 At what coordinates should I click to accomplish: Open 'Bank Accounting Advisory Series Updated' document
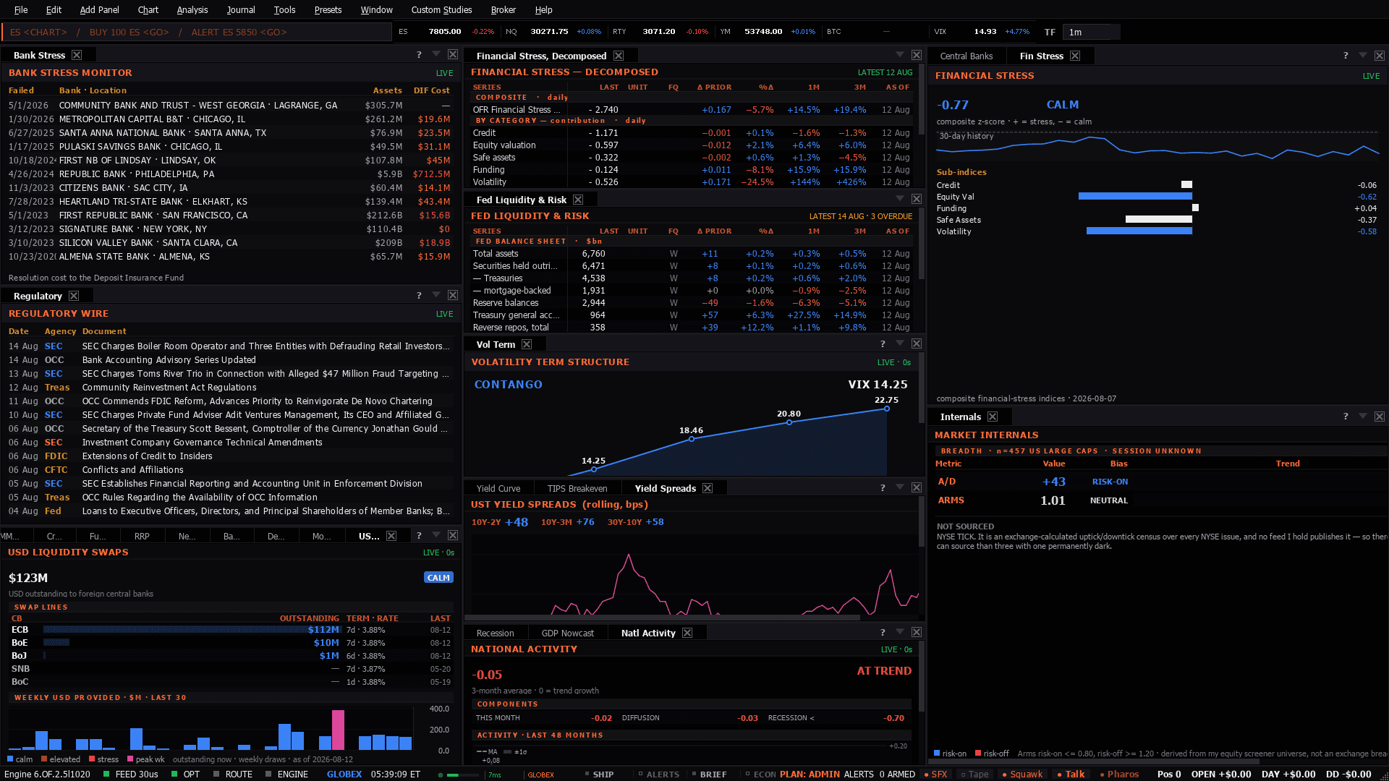click(169, 359)
